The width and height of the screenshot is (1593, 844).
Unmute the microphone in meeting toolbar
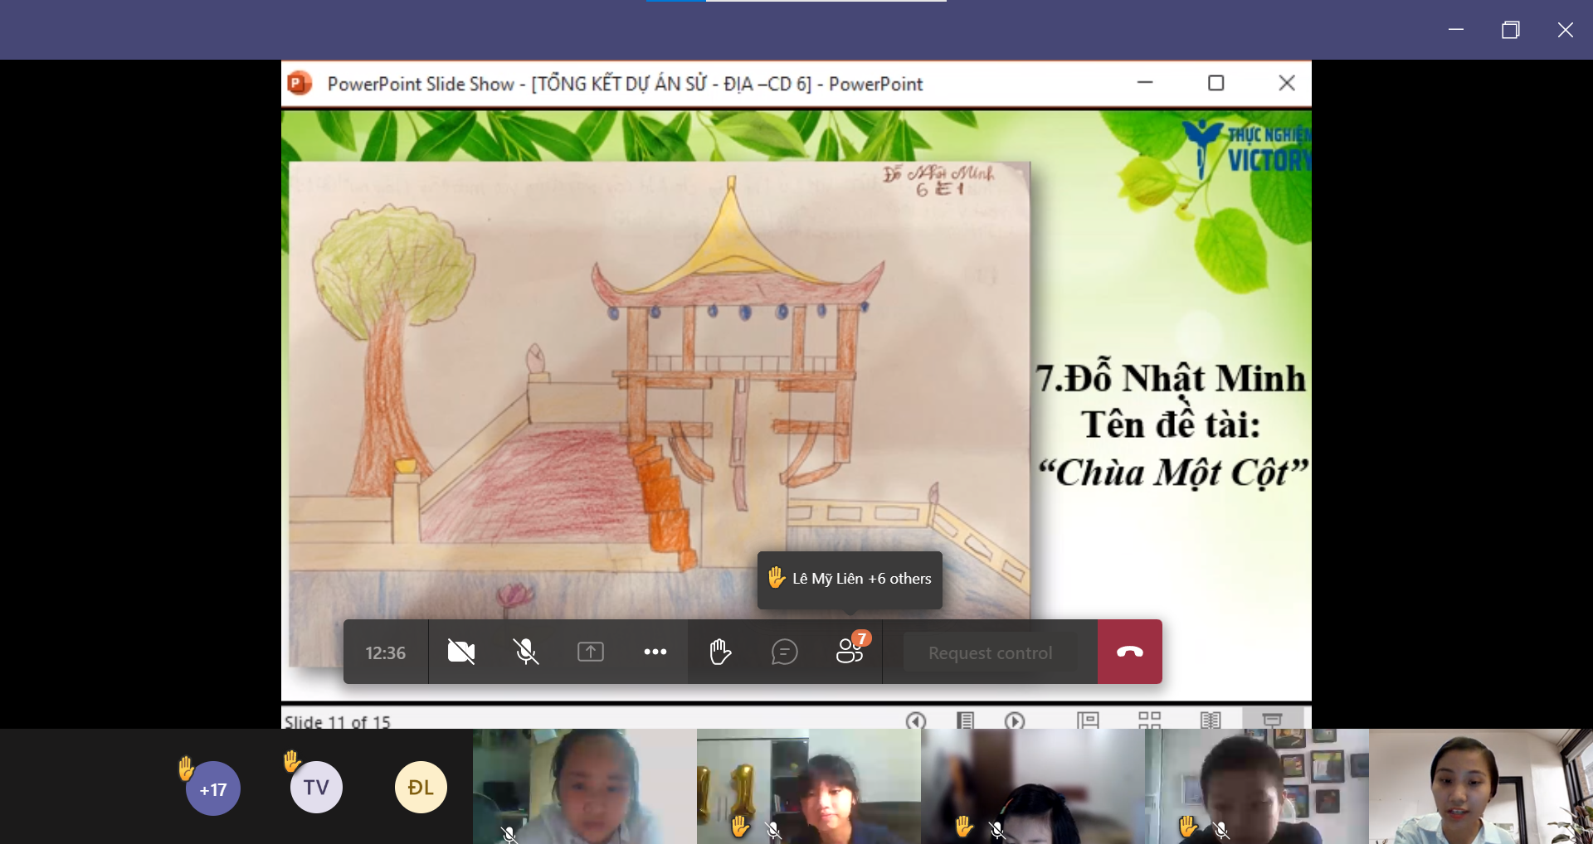pos(526,652)
